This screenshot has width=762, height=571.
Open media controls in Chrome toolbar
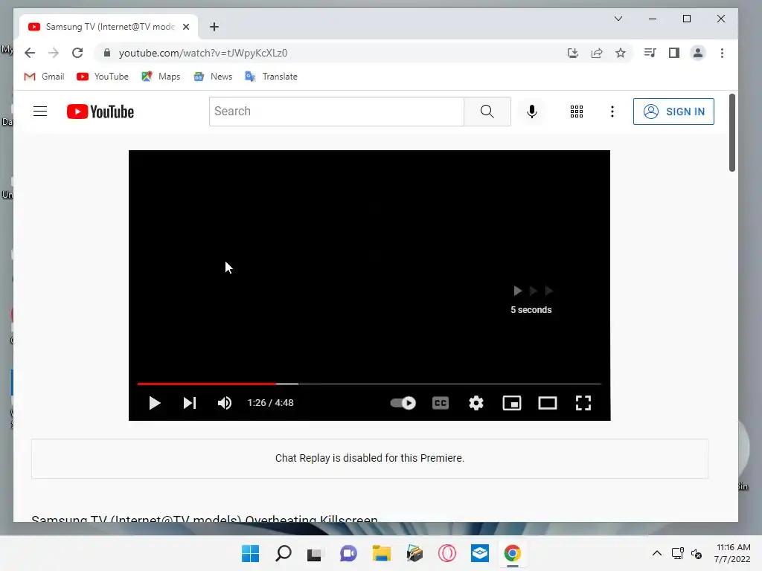[650, 53]
